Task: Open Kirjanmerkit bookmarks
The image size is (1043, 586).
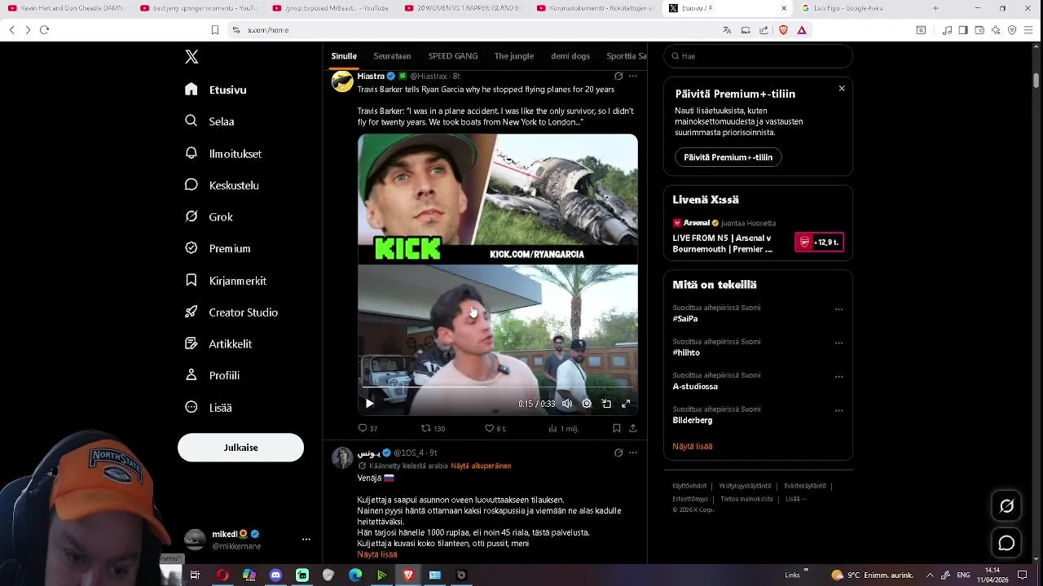Action: pos(226,280)
